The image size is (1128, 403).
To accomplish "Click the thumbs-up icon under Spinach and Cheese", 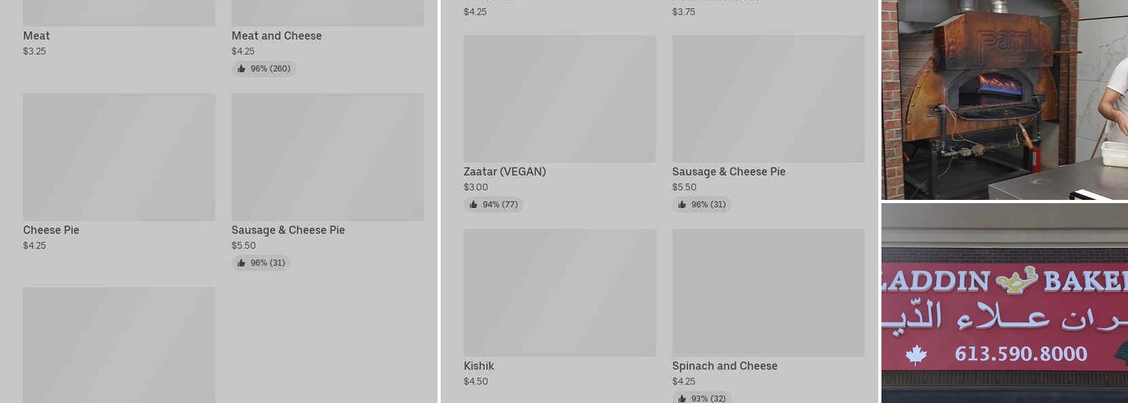I will (682, 398).
